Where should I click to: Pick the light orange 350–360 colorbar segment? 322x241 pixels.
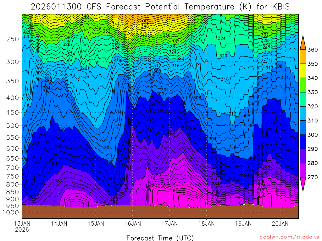[303, 57]
